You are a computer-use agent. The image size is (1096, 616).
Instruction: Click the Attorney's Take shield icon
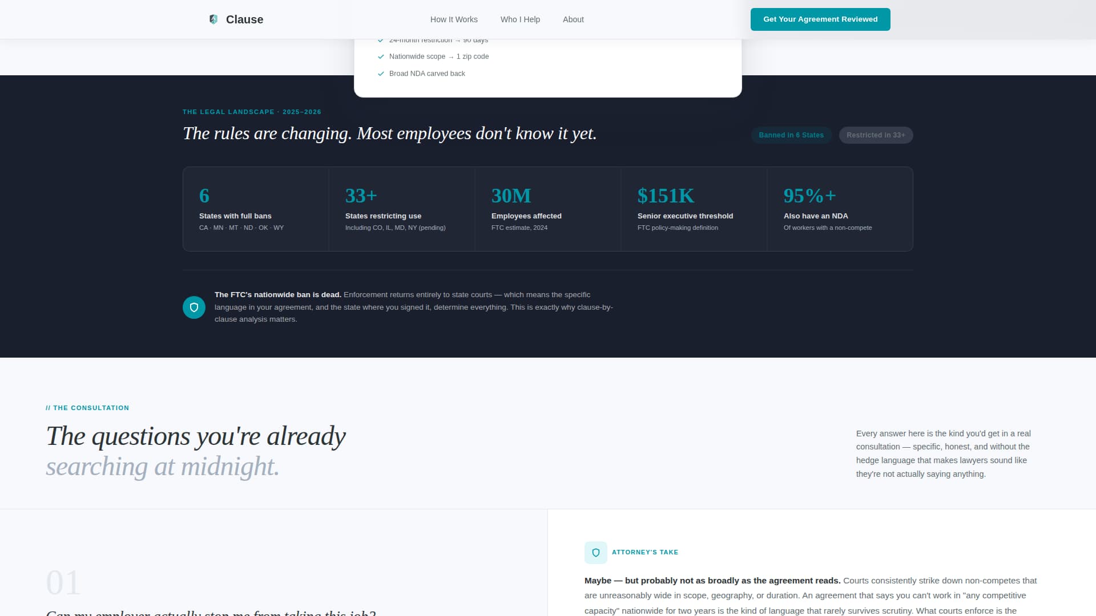(596, 552)
